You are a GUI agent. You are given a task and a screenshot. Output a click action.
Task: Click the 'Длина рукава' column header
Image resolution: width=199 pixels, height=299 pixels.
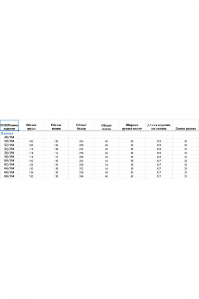pyautogui.click(x=186, y=129)
